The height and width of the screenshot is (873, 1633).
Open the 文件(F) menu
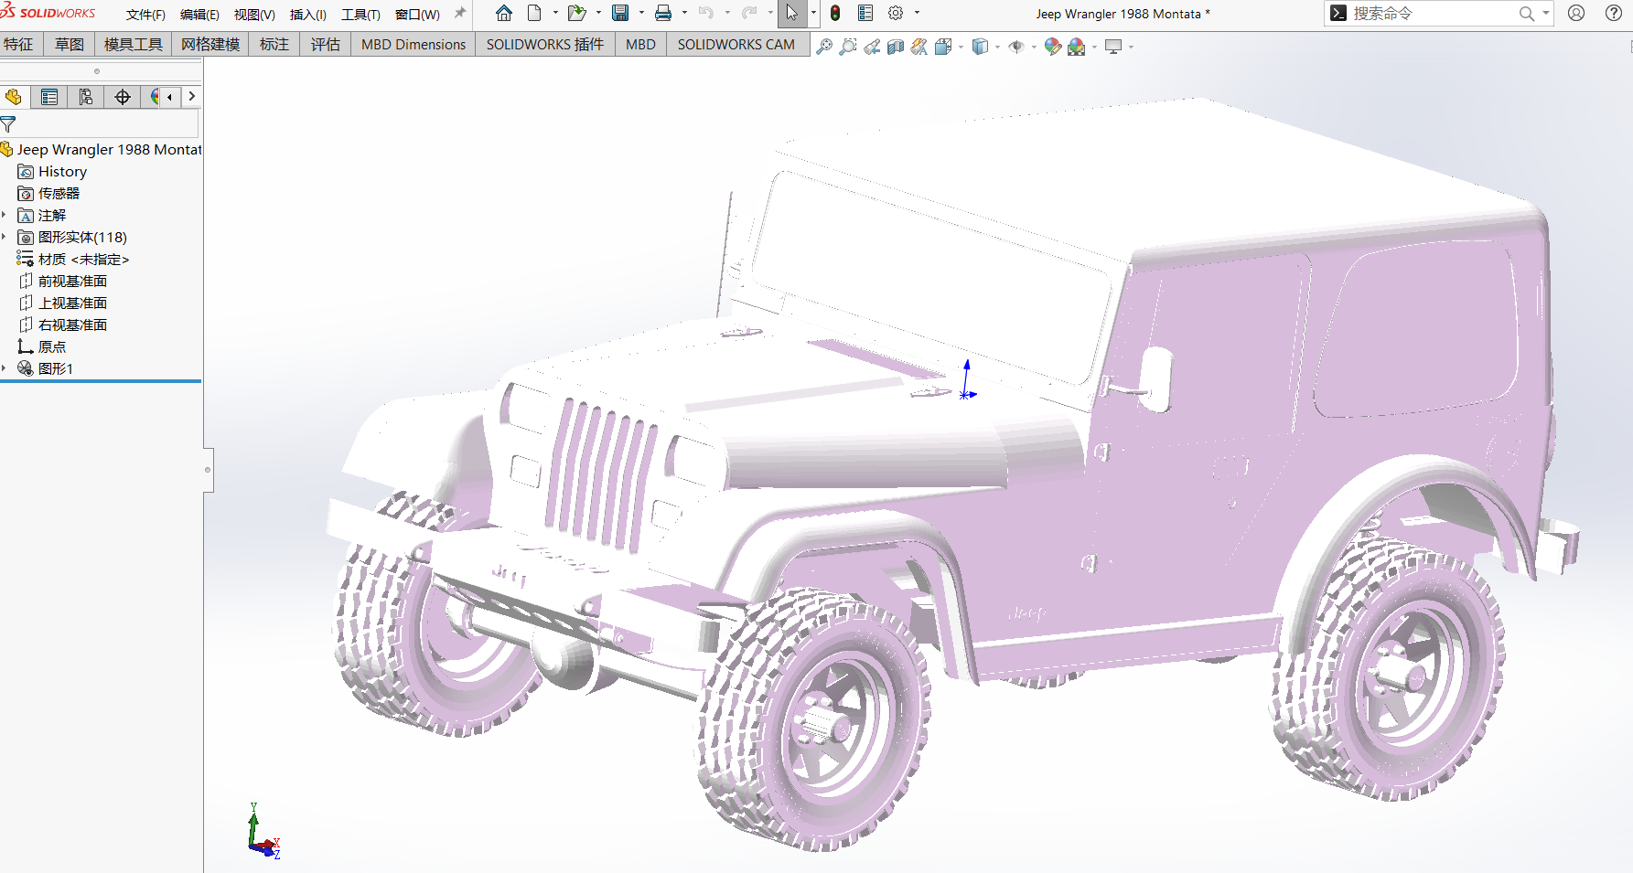click(145, 15)
